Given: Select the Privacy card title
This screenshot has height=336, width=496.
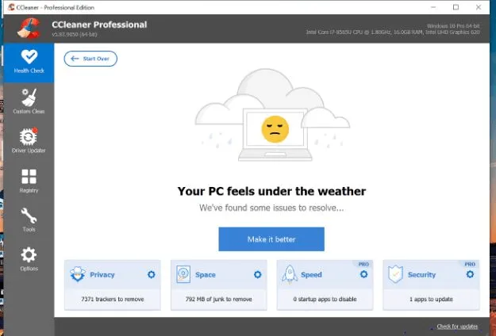Looking at the screenshot, I should pyautogui.click(x=102, y=275).
